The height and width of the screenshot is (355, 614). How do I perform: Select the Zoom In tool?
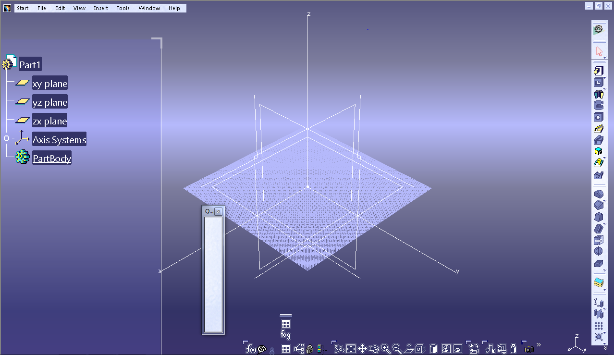[x=386, y=348]
